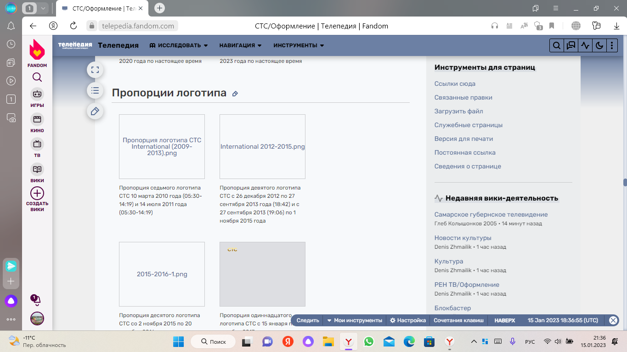Open more options kebab menu in header
Image resolution: width=627 pixels, height=352 pixels.
[x=612, y=45]
